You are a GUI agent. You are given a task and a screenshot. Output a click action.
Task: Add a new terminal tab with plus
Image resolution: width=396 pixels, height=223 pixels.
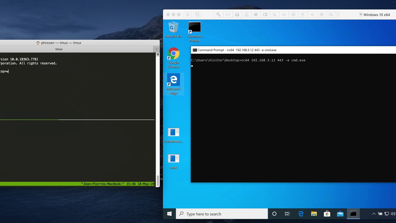point(157,49)
